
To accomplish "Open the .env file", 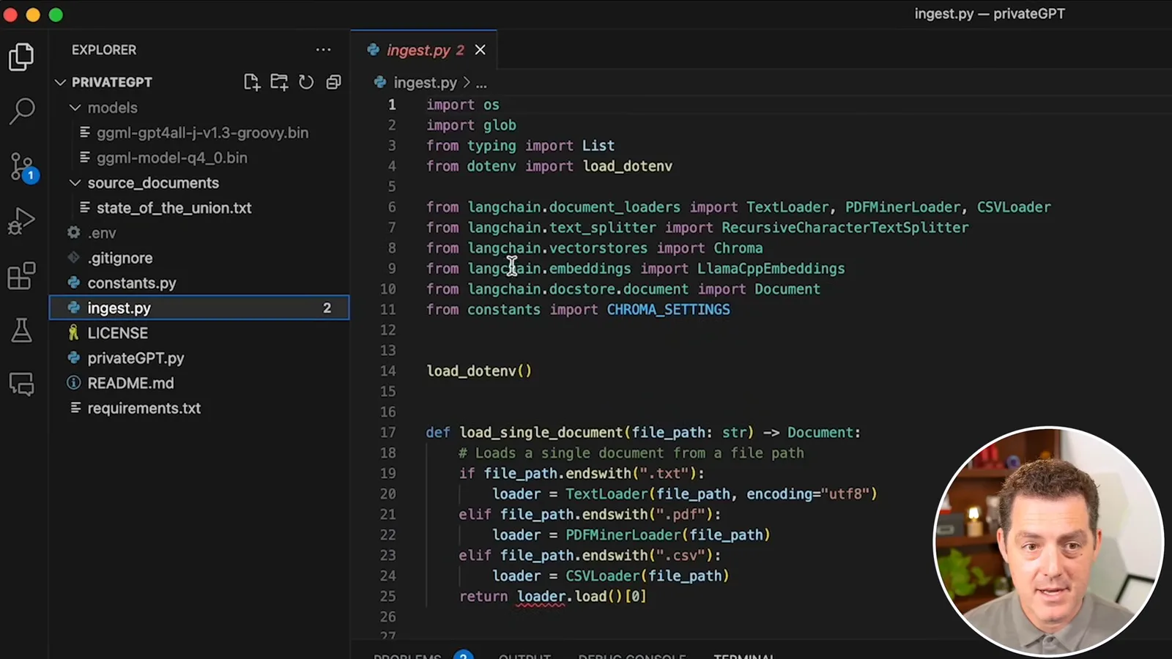I will coord(102,233).
